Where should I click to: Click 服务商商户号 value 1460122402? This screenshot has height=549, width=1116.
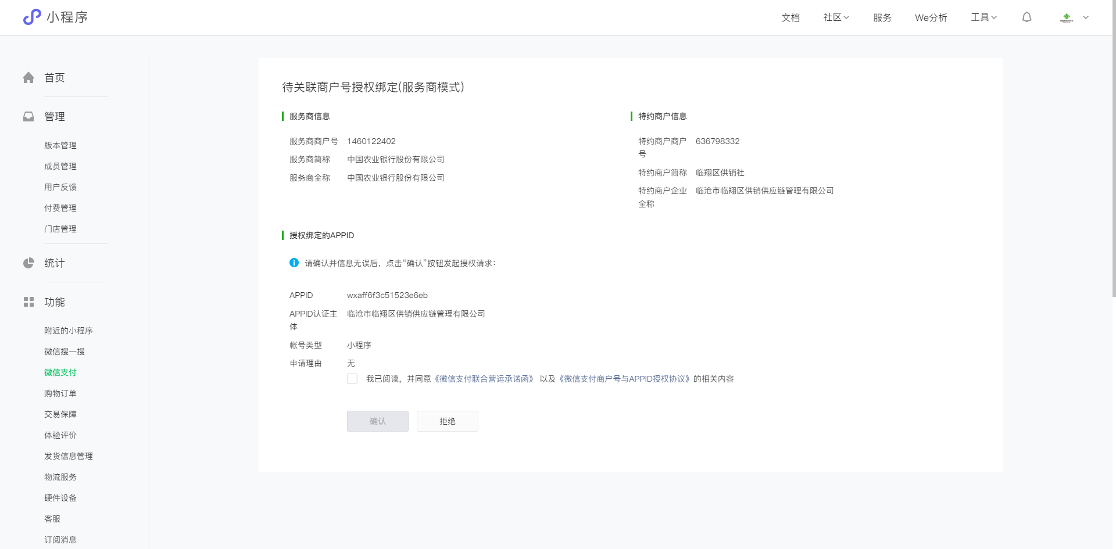(x=371, y=141)
